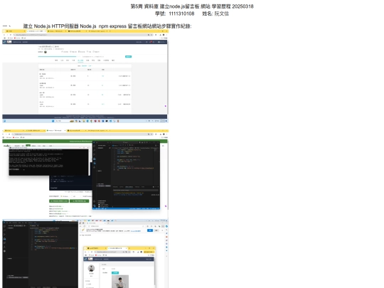The image size is (384, 288).
Task: Click the green banner strip in the second screenshot
Action: click(85, 142)
